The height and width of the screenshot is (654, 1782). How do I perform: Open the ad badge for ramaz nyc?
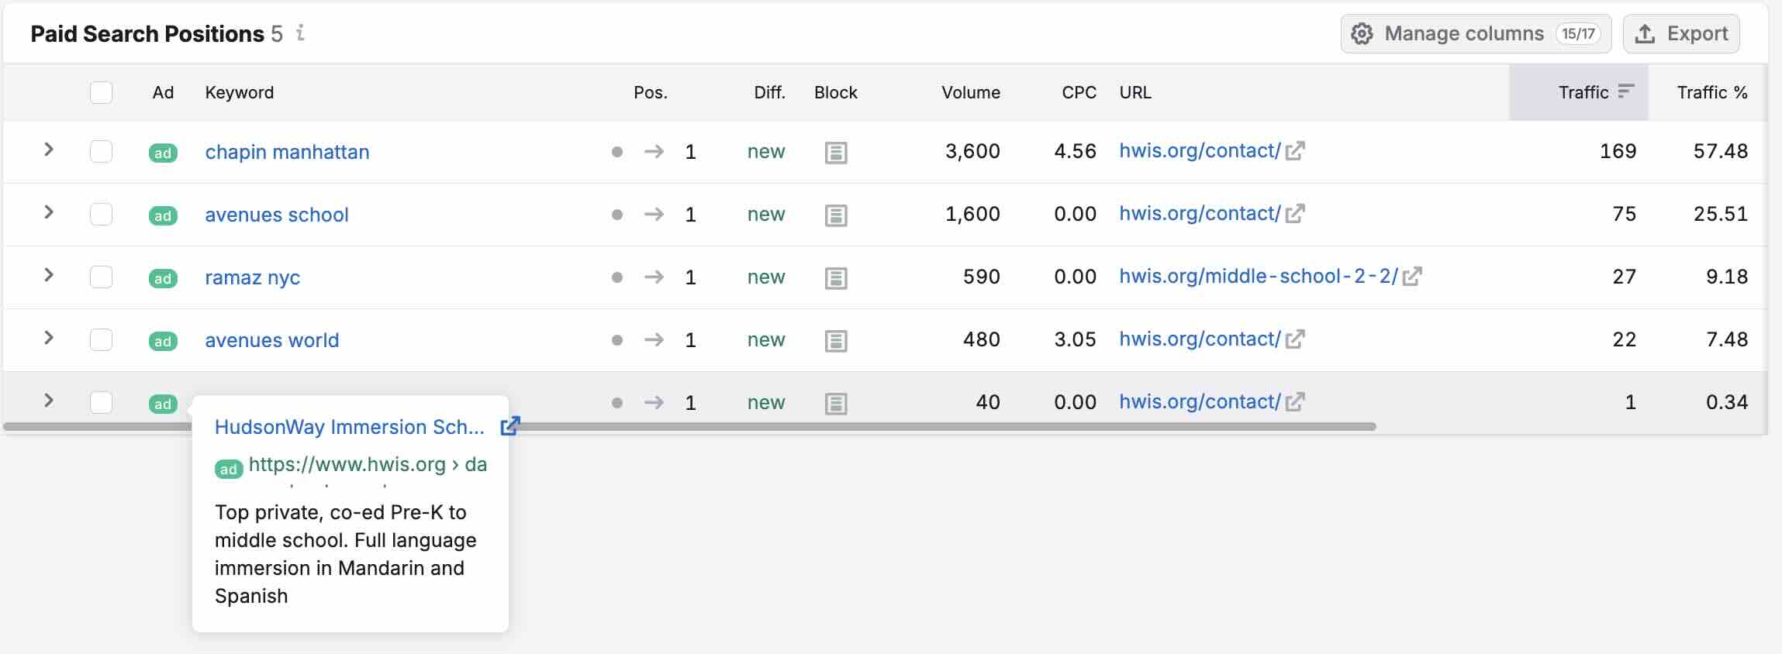163,278
